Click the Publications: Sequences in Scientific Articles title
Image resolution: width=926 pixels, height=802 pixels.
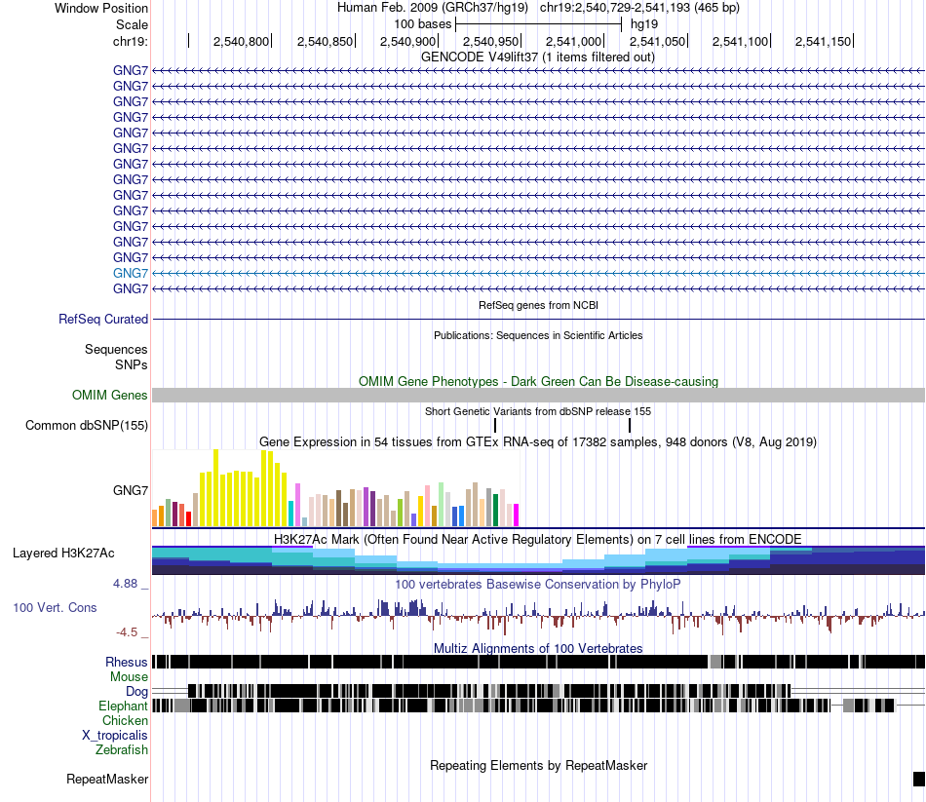point(538,335)
